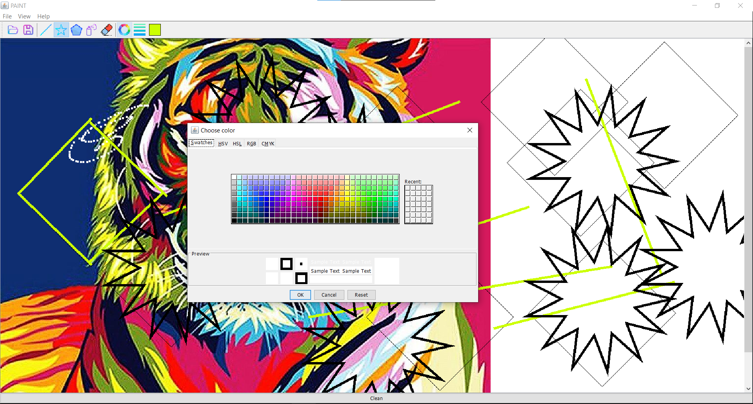
Task: Click the current yellow-green color box in toolbar
Action: (155, 30)
